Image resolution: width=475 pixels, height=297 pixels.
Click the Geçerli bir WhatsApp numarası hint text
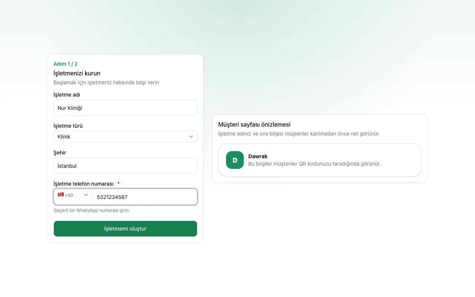point(92,210)
